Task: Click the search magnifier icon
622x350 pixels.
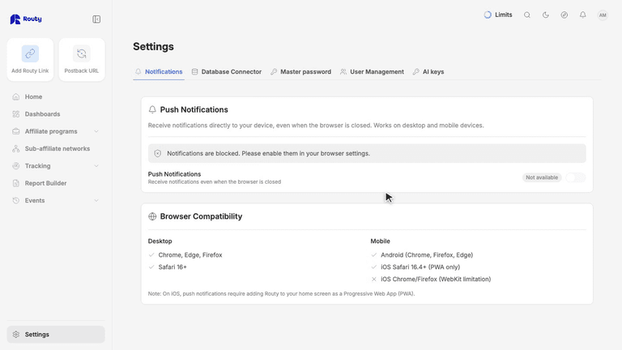Action: (526, 15)
